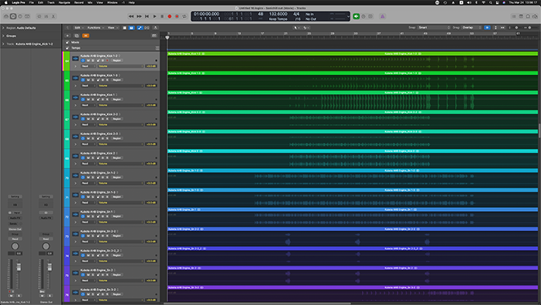
Task: Open the Browsers media button
Action: coord(535,16)
